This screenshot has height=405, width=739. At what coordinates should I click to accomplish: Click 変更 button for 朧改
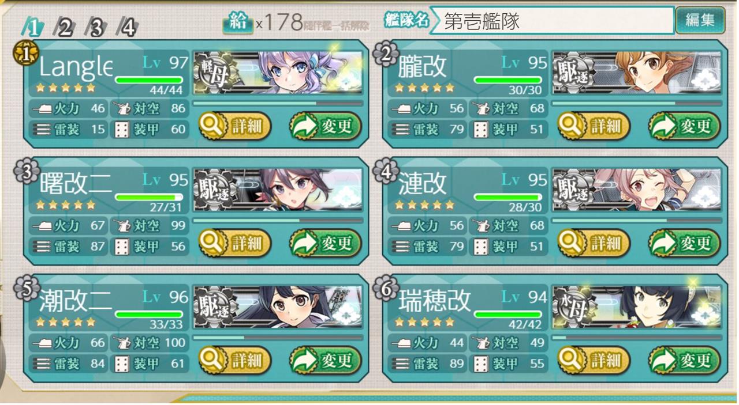click(x=685, y=126)
